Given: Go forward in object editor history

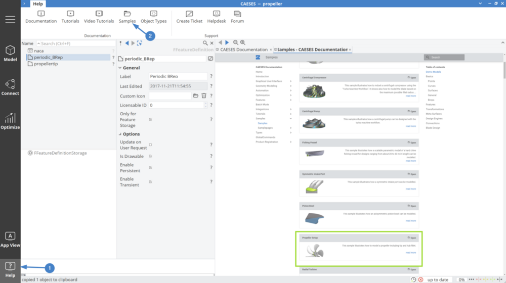Looking at the screenshot, I should tap(133, 43).
